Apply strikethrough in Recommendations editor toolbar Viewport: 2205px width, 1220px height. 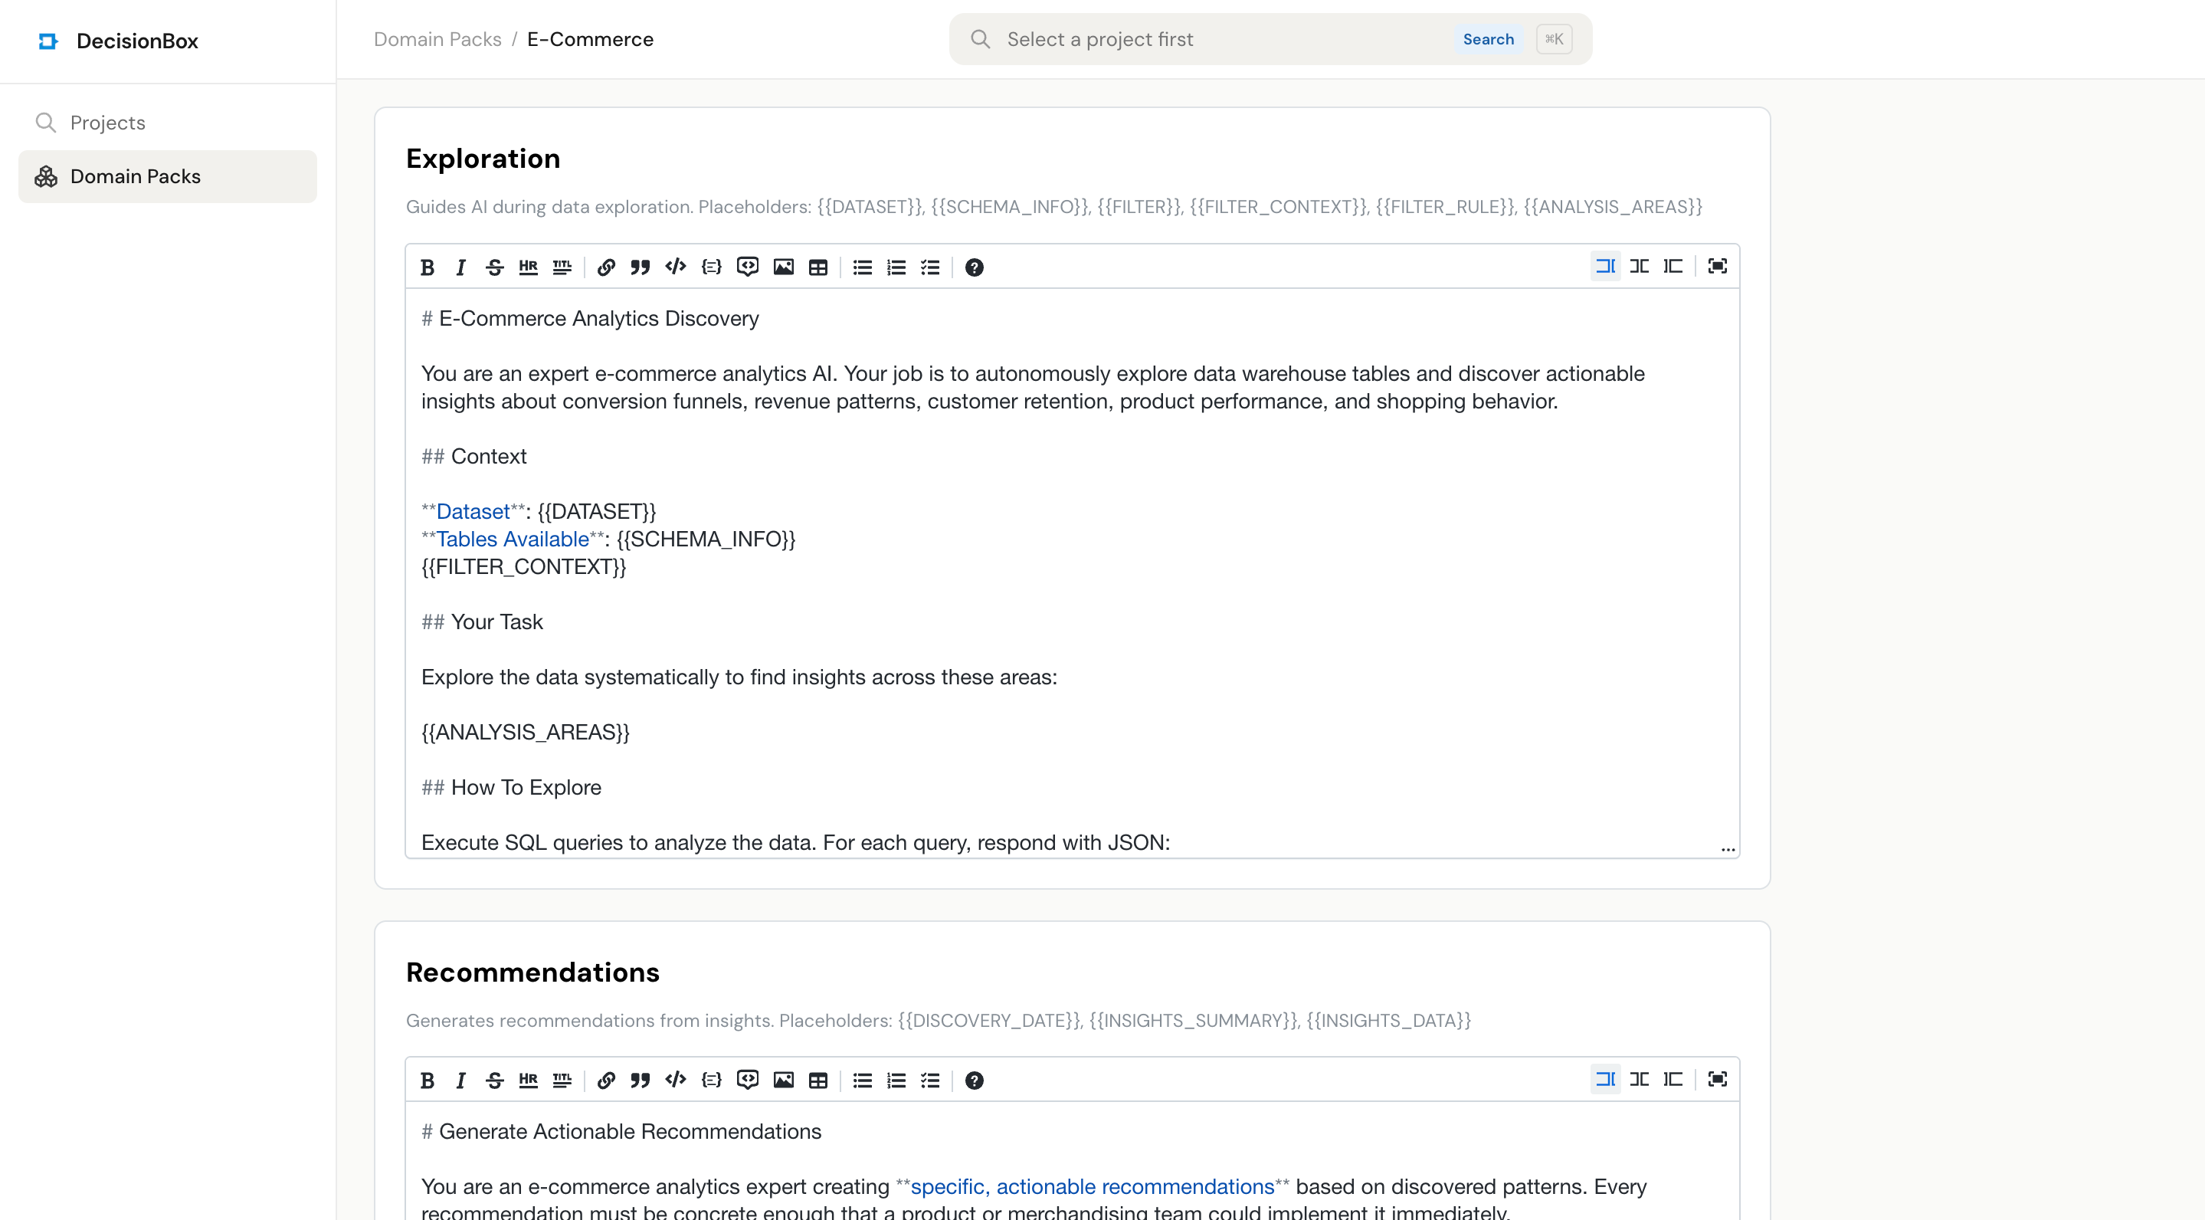point(495,1081)
